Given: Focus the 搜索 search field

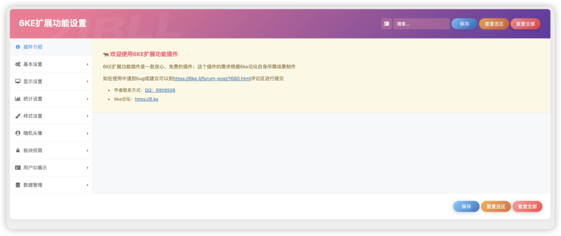Looking at the screenshot, I should coord(421,24).
